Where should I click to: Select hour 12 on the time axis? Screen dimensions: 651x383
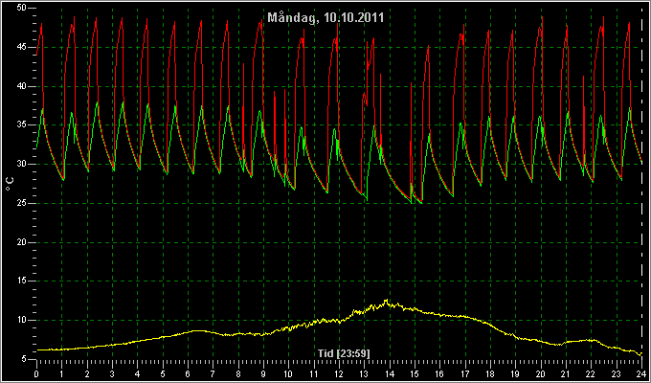[x=339, y=373]
